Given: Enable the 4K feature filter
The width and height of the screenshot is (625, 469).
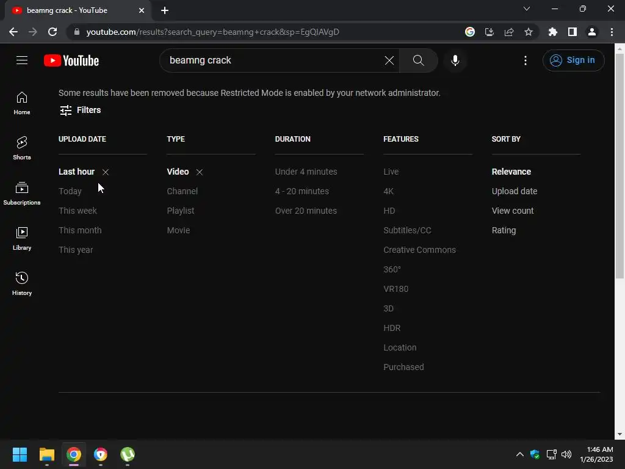Looking at the screenshot, I should point(388,191).
